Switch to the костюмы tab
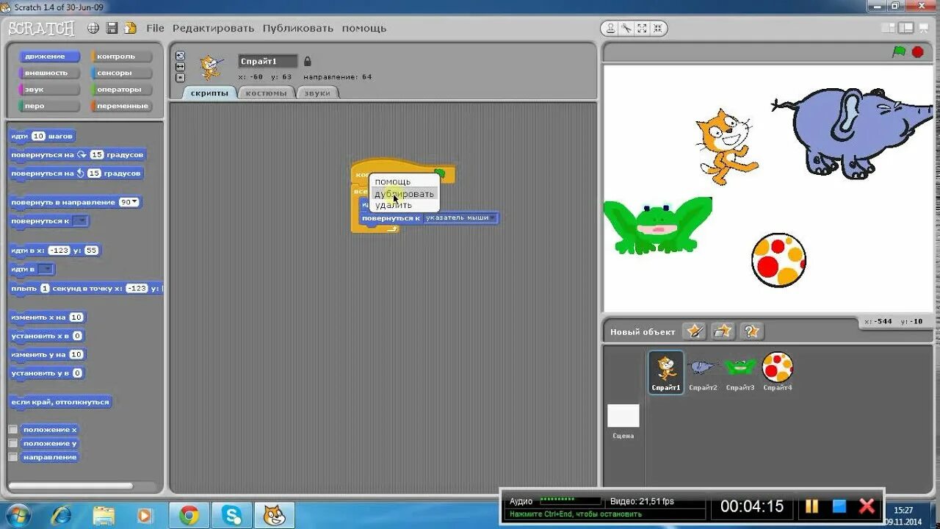 266,93
